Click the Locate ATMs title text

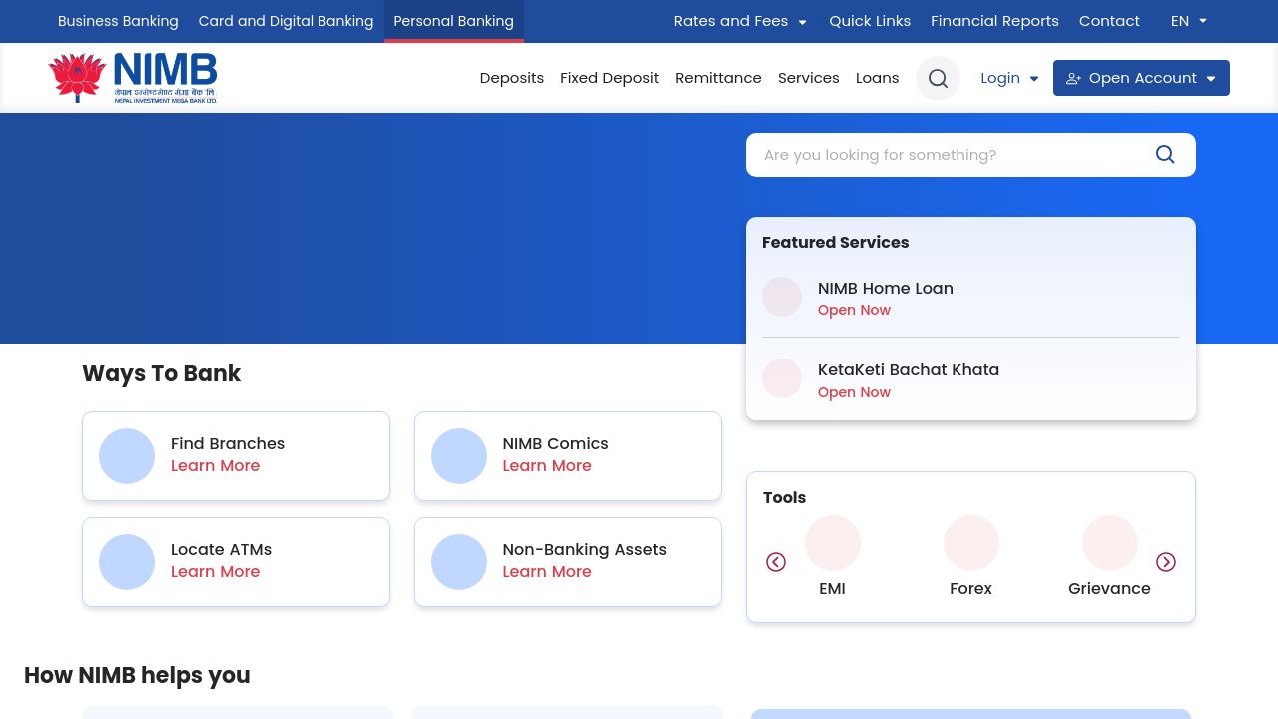click(221, 549)
